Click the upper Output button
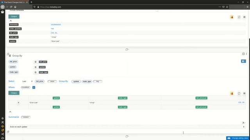250x140 pixels. (14, 16)
